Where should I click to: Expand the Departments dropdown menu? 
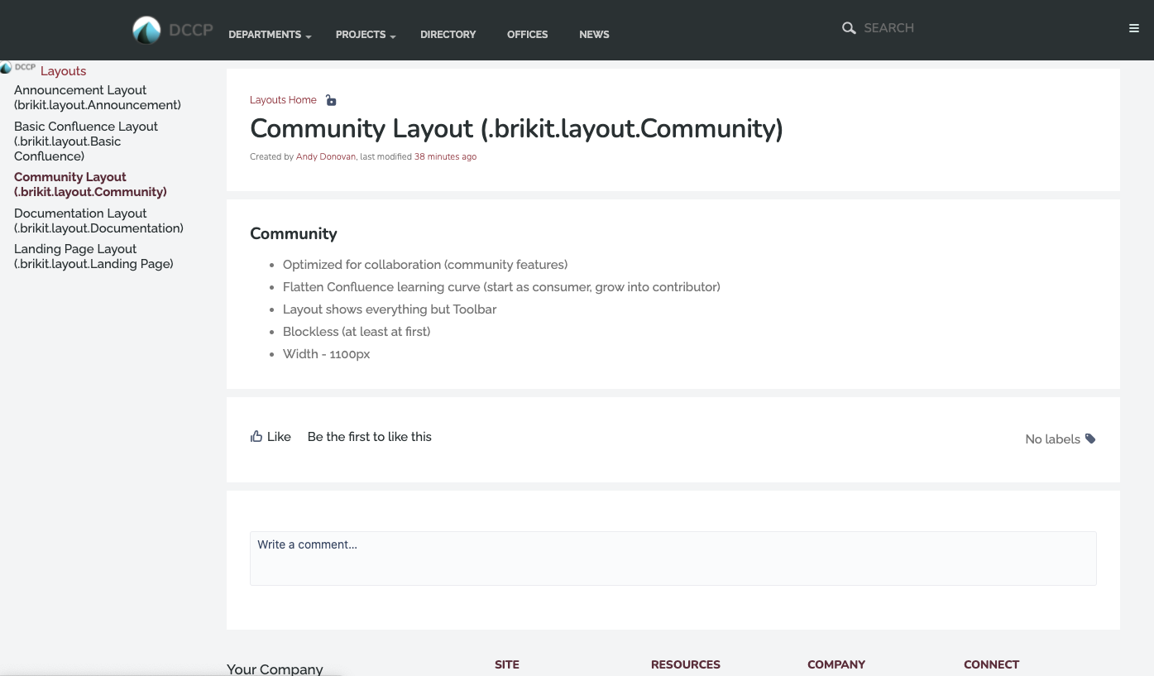(270, 35)
